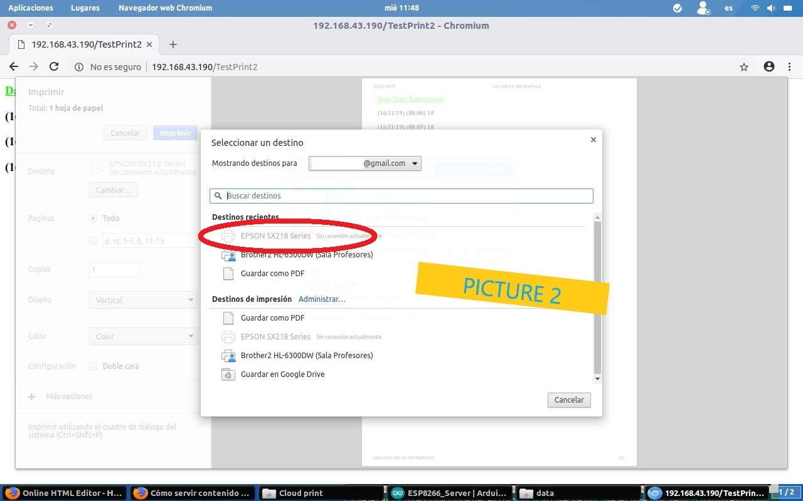Close the 192.168.43.190/TestPrint2 tab
Screen dimensions: 803x501
(149, 44)
